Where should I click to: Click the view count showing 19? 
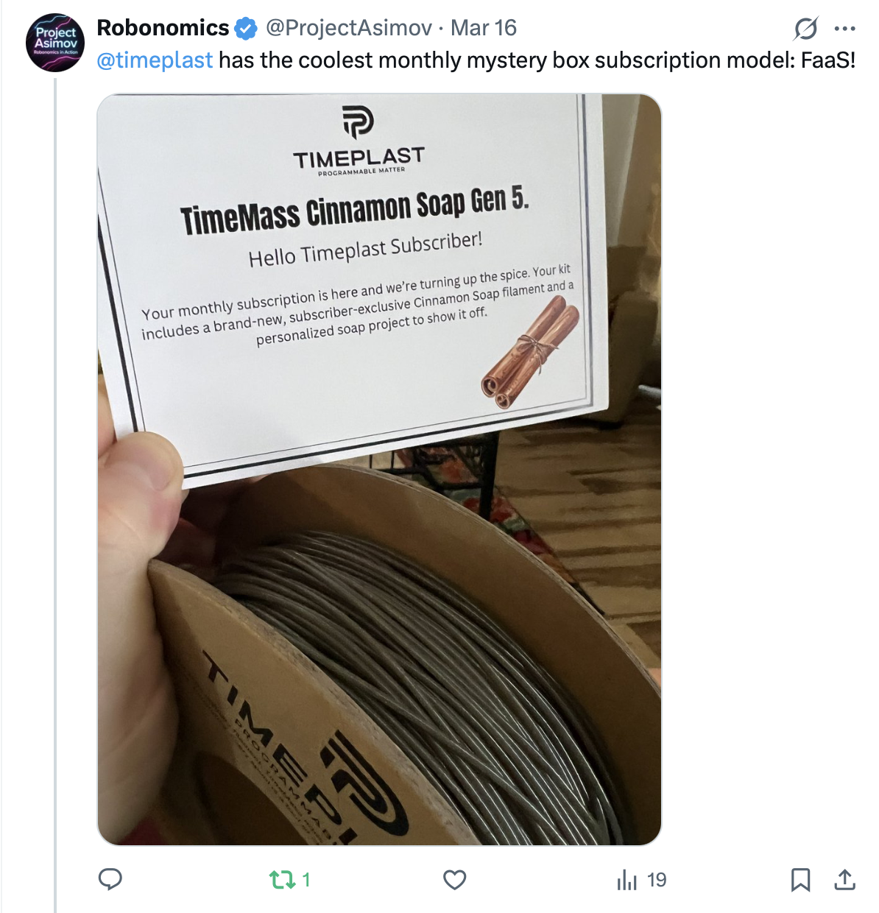click(657, 879)
